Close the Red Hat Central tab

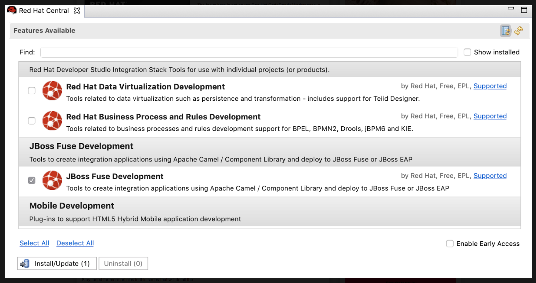(x=77, y=11)
